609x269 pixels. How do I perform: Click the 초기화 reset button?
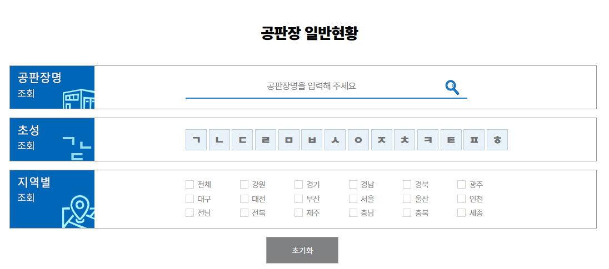[302, 250]
